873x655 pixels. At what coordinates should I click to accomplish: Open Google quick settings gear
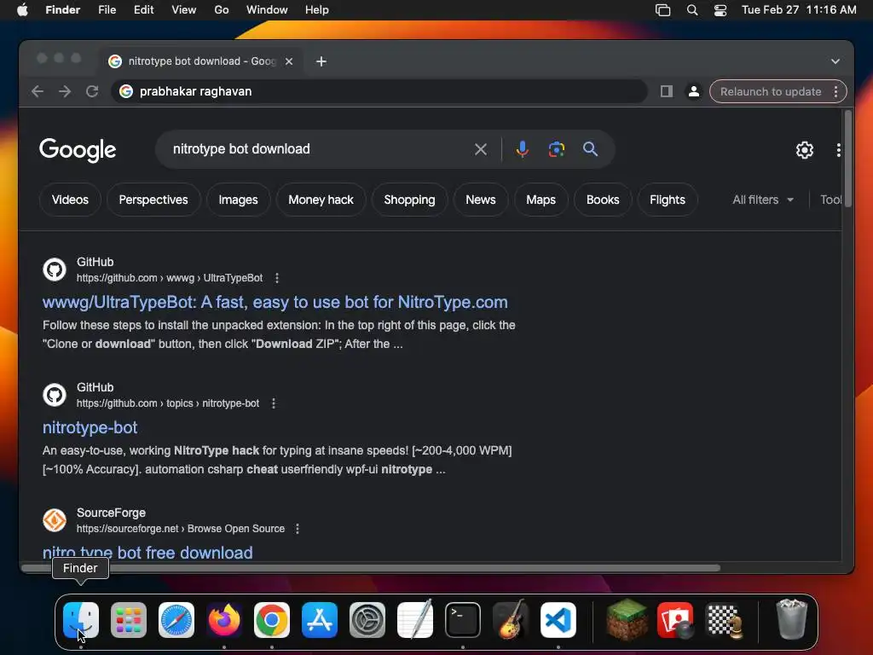pyautogui.click(x=805, y=150)
